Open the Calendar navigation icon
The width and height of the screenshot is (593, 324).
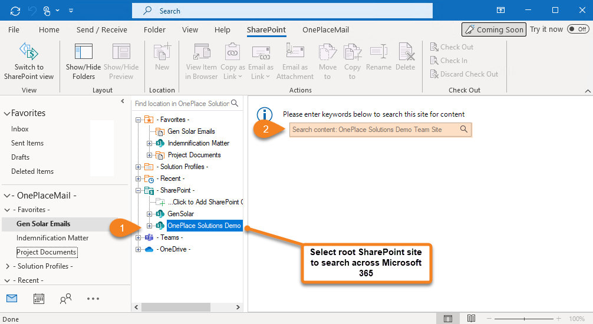[38, 299]
